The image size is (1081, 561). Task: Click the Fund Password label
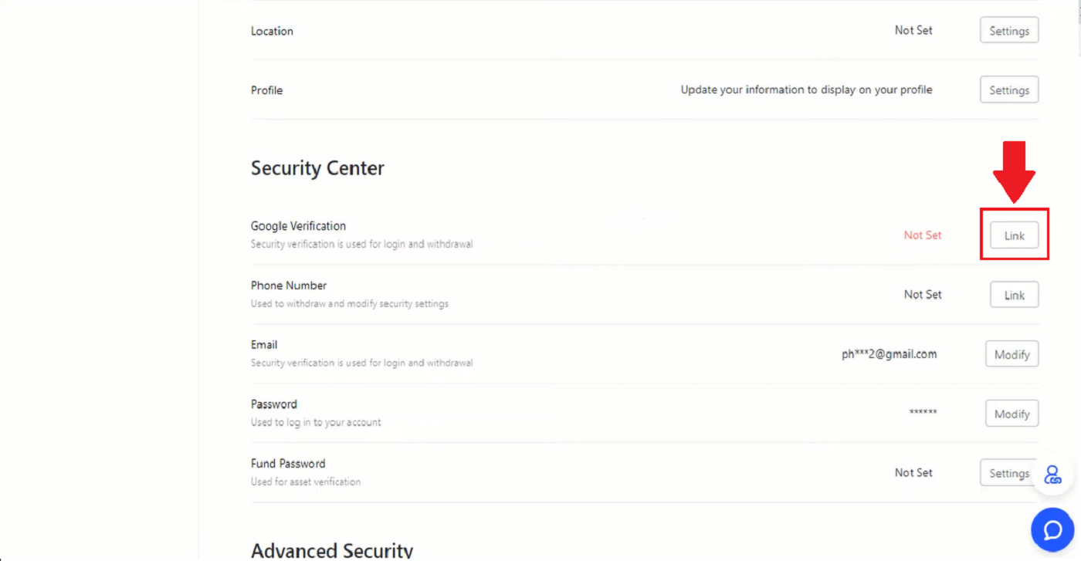point(288,464)
